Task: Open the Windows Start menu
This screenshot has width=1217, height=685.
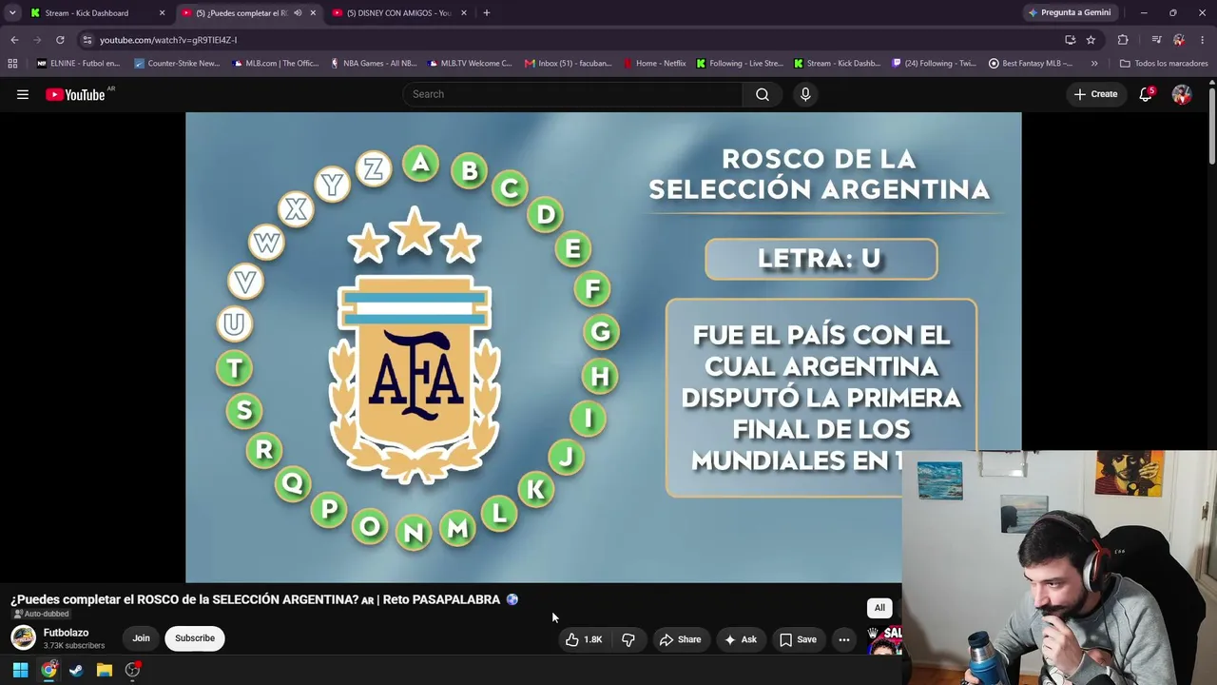Action: pos(20,670)
